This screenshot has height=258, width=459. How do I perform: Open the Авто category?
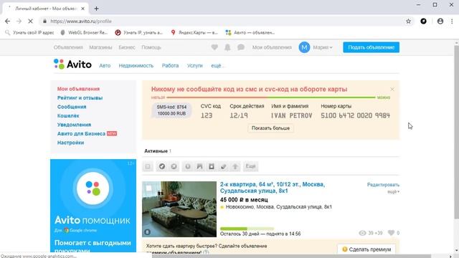point(105,65)
